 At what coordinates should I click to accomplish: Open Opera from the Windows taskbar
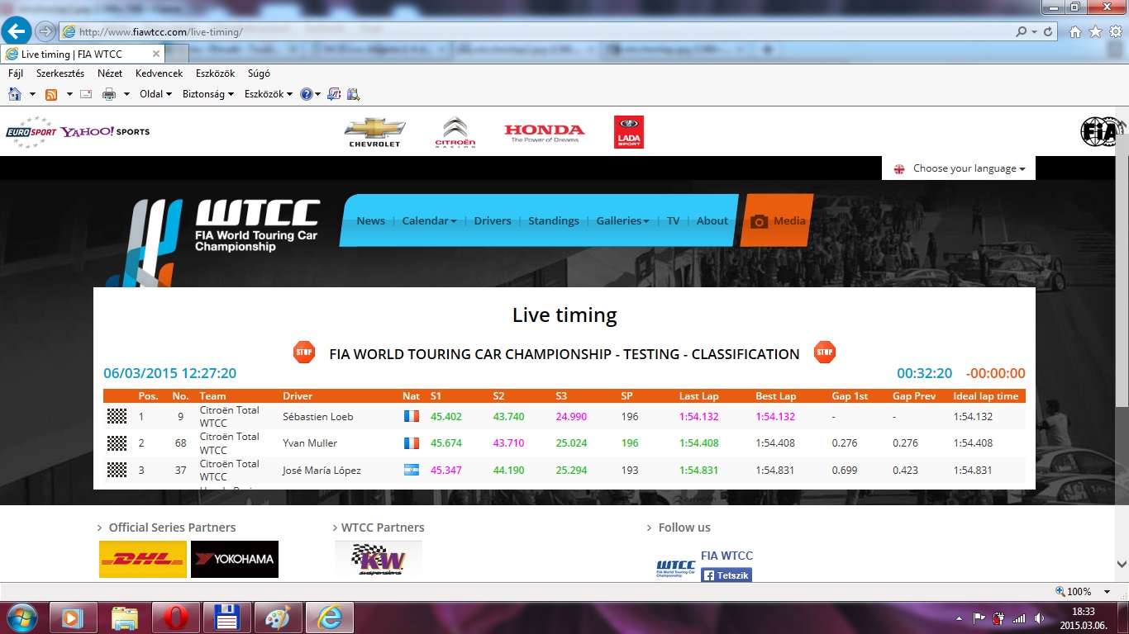[x=175, y=617]
